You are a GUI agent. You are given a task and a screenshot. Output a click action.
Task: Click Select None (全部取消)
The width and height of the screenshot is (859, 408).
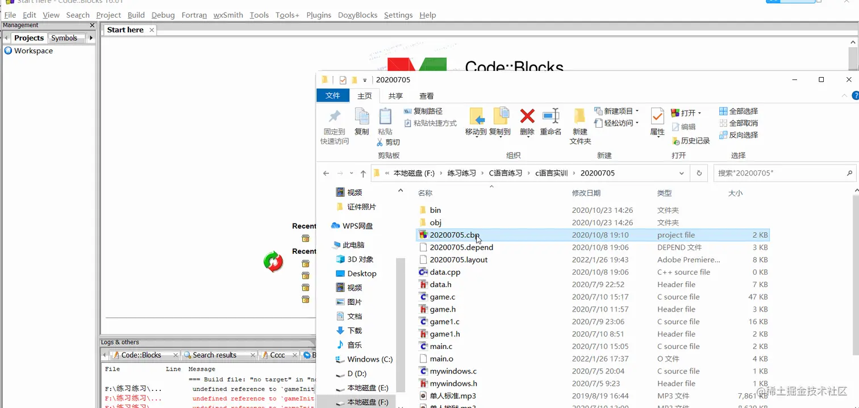tap(739, 123)
